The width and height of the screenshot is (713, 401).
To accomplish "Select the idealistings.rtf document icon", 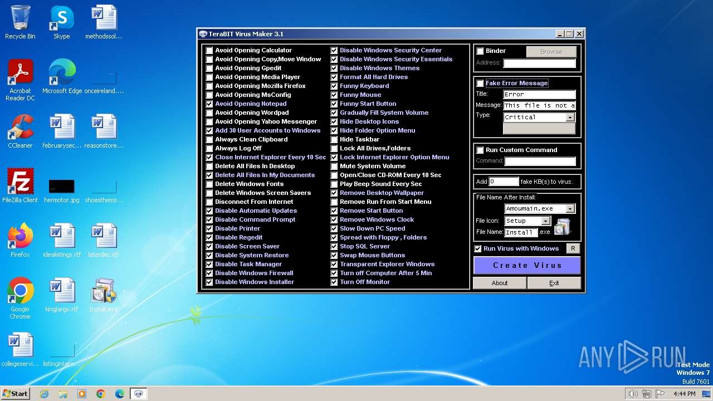I will 62,241.
